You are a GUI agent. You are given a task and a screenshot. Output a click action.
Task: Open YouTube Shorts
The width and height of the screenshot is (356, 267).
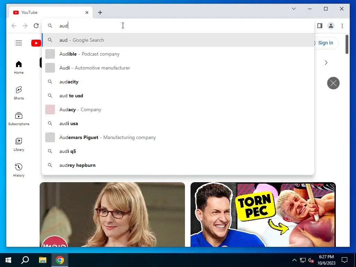19,93
